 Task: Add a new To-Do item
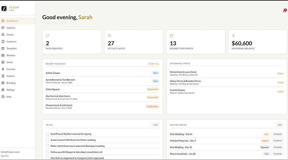pyautogui.click(x=155, y=125)
